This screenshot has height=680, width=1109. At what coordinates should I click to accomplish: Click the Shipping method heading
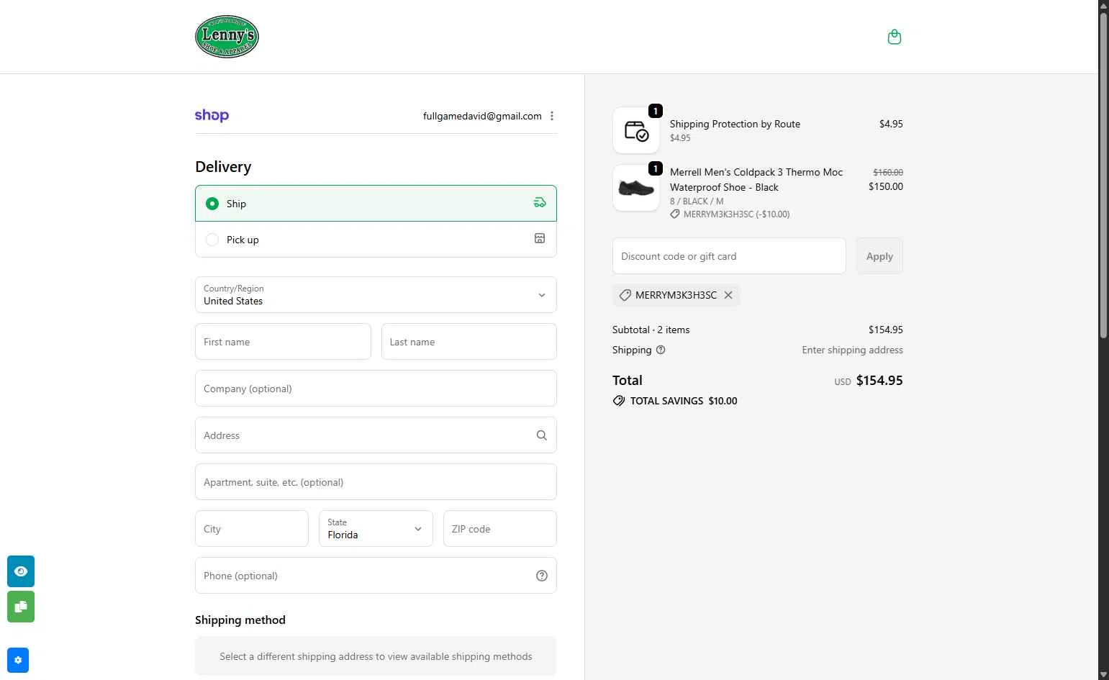[240, 620]
